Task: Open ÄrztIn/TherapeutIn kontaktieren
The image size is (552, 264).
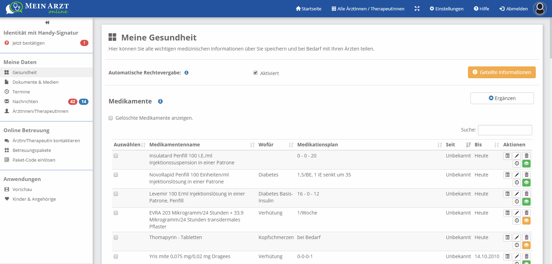Action: pos(46,140)
